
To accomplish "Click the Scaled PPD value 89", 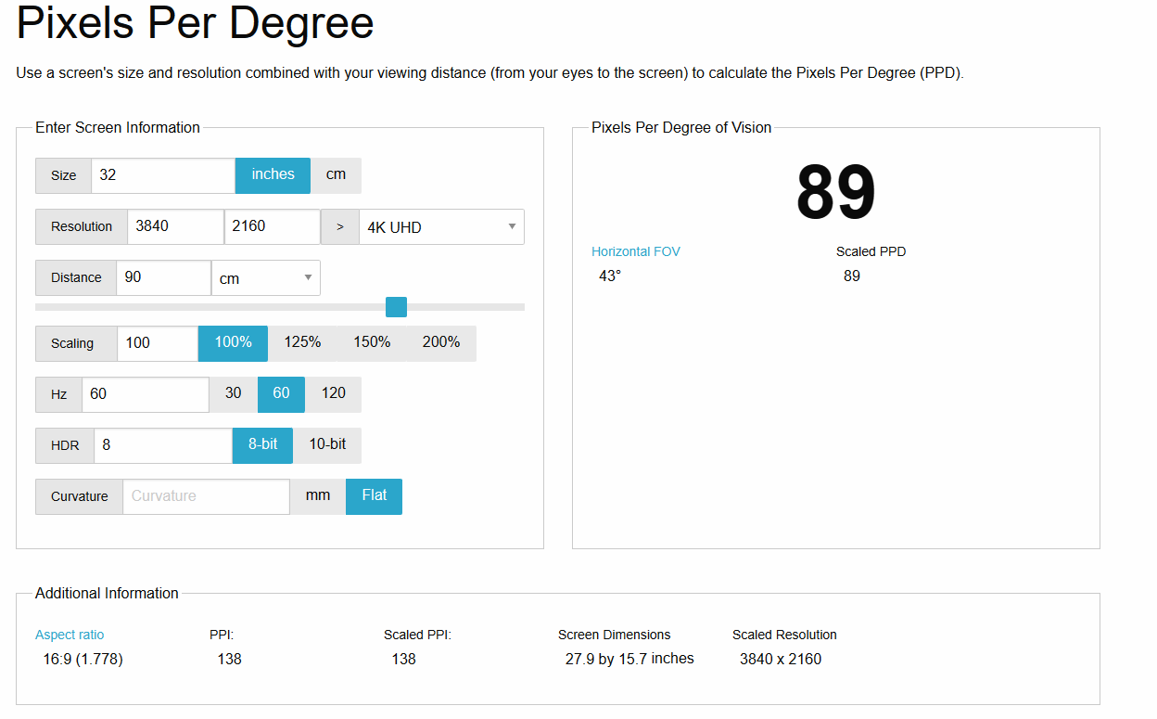I will click(x=852, y=276).
